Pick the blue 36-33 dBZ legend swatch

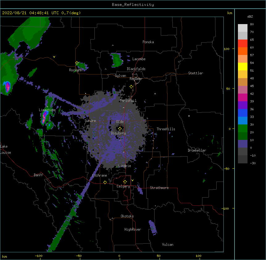click(x=243, y=113)
